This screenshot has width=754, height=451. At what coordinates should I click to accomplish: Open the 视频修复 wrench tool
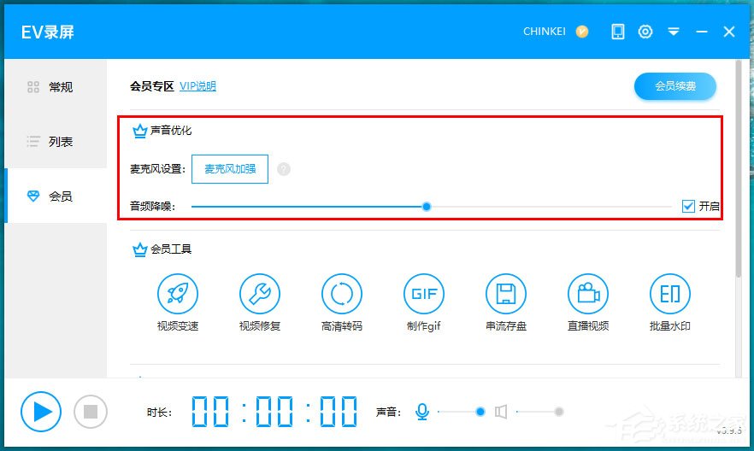pos(260,295)
